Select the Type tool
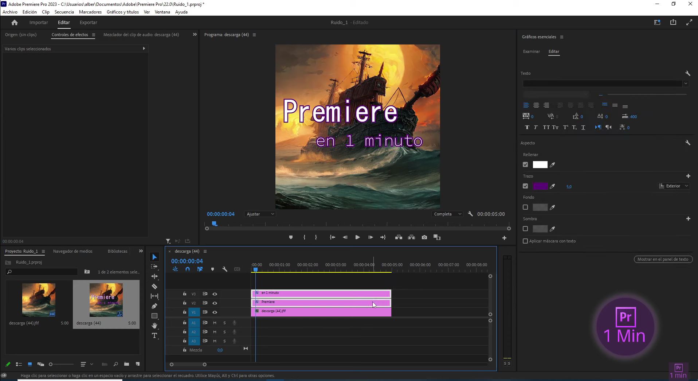Viewport: 698px width, 381px height. [154, 335]
